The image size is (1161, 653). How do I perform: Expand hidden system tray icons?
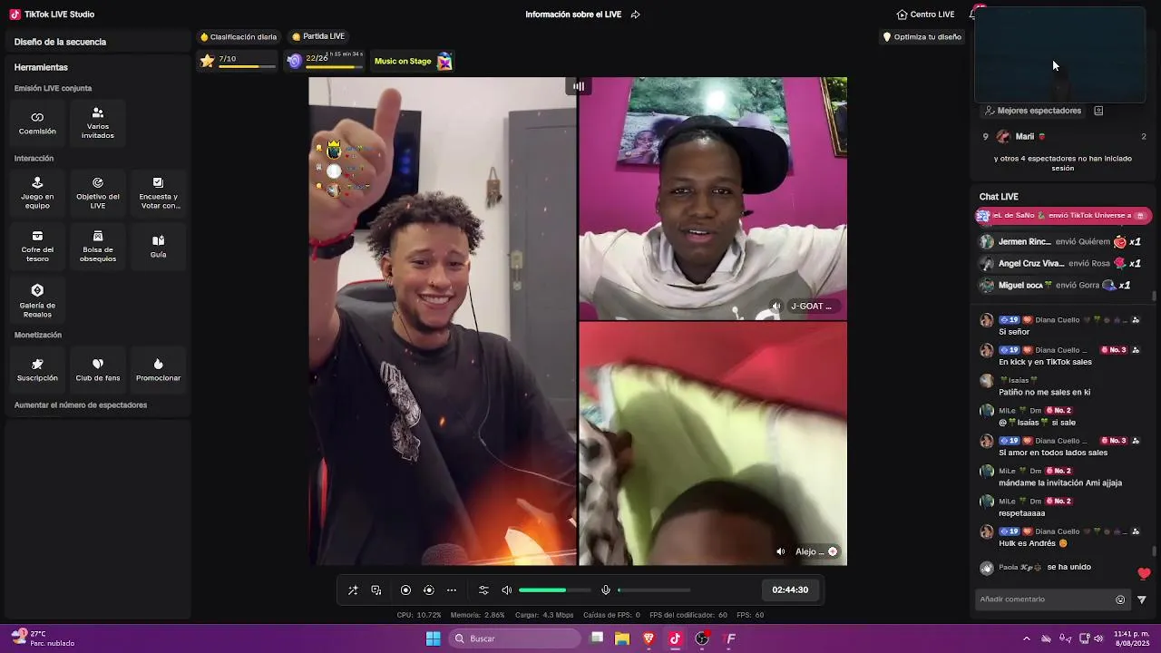[x=1027, y=638]
